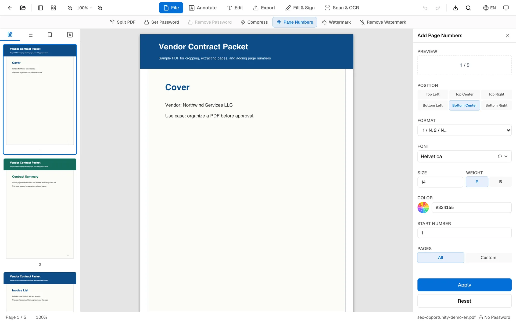Screen dimensions: 516x322
Task: Set position to Top Center
Action: (x=464, y=94)
